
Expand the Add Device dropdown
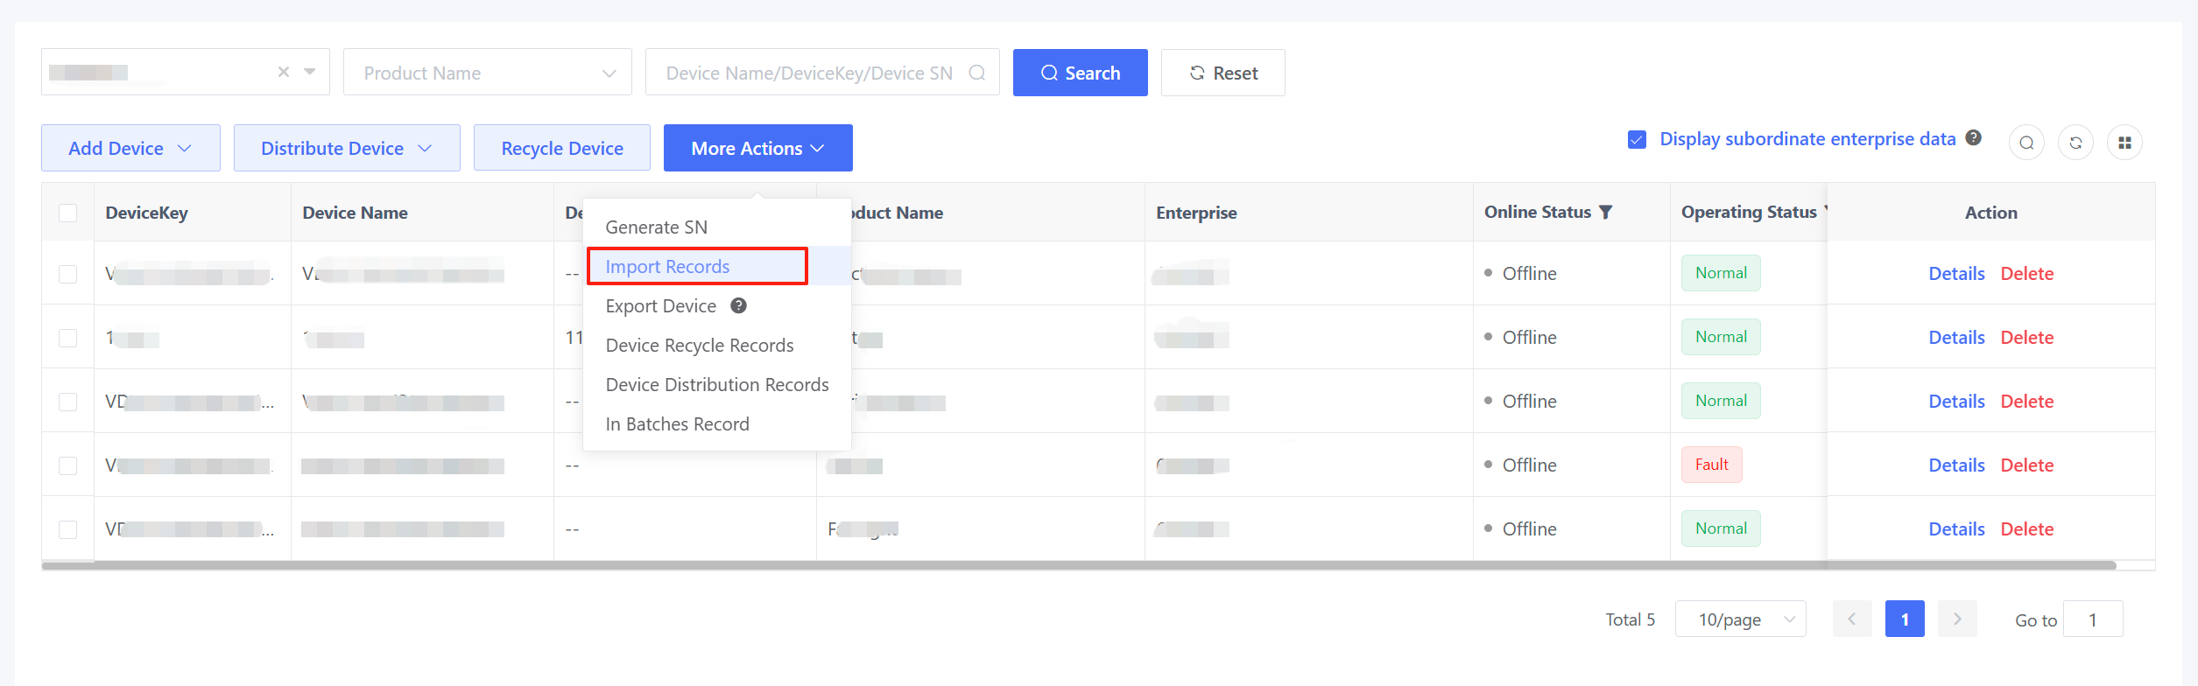tap(130, 148)
